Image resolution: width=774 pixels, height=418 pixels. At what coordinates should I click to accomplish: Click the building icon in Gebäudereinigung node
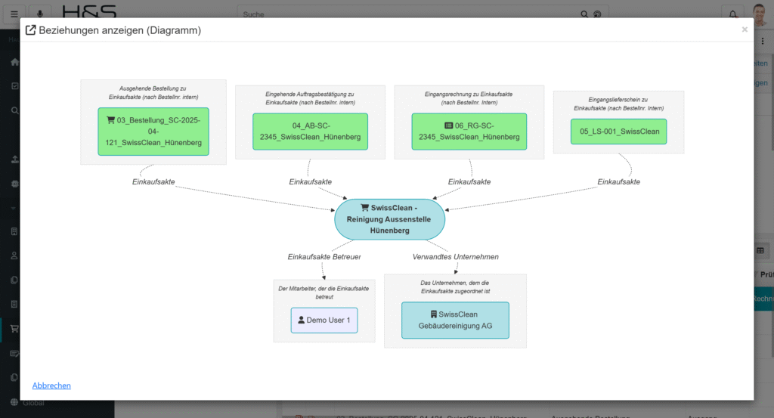433,314
